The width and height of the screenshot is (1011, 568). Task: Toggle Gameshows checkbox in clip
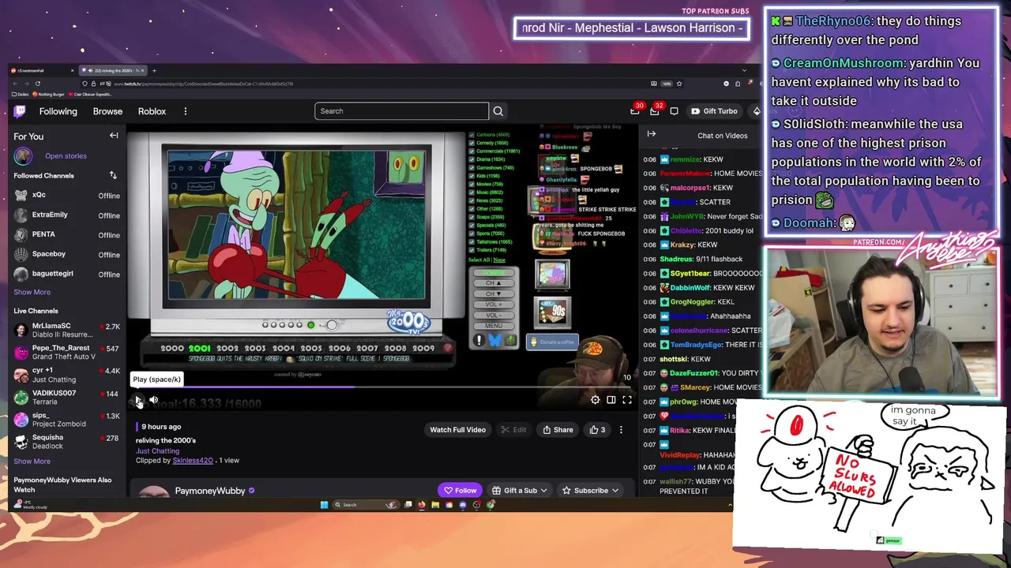click(x=472, y=168)
